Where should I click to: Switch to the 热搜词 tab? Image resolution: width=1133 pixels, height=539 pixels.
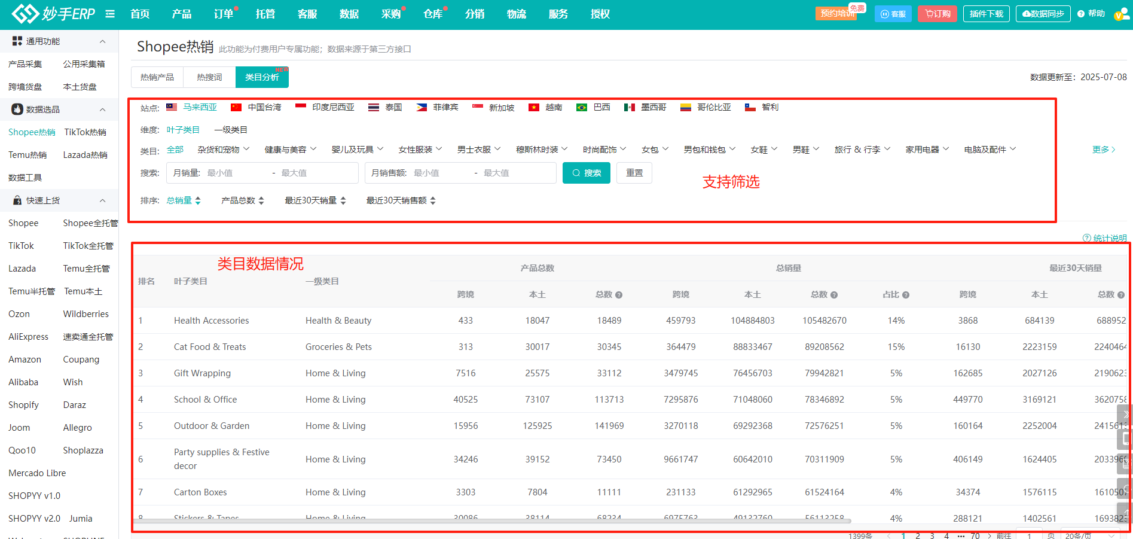209,77
